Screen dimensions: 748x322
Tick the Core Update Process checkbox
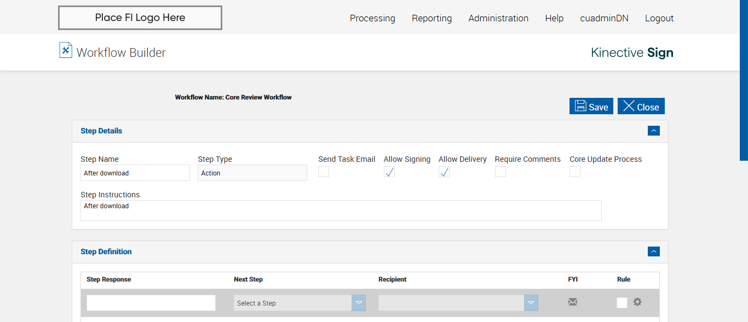click(575, 172)
